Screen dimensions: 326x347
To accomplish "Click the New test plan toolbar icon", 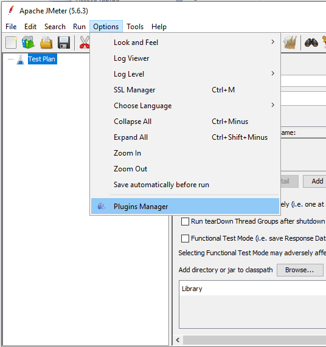I will pos(11,43).
